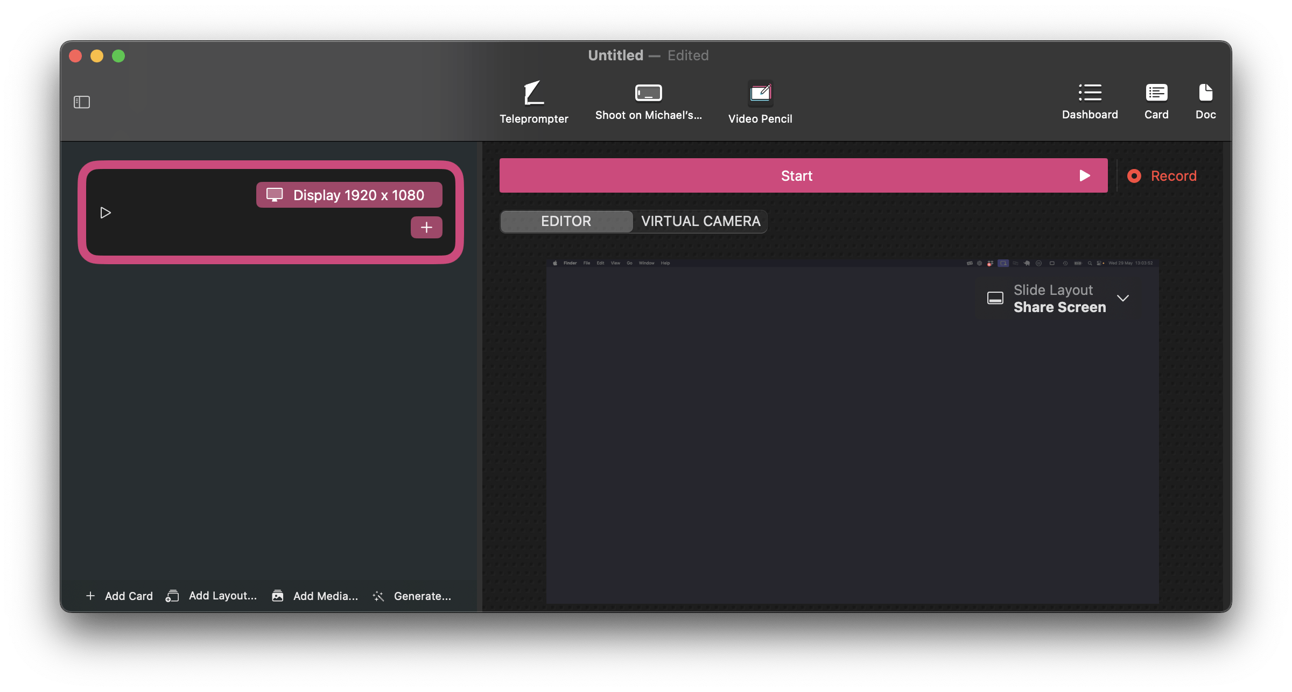
Task: Expand the Slide Layout chevron
Action: pos(1123,298)
